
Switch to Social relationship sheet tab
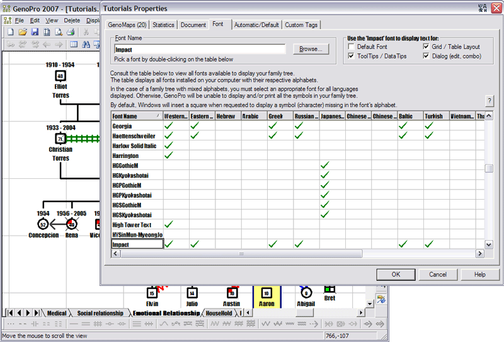(x=100, y=313)
